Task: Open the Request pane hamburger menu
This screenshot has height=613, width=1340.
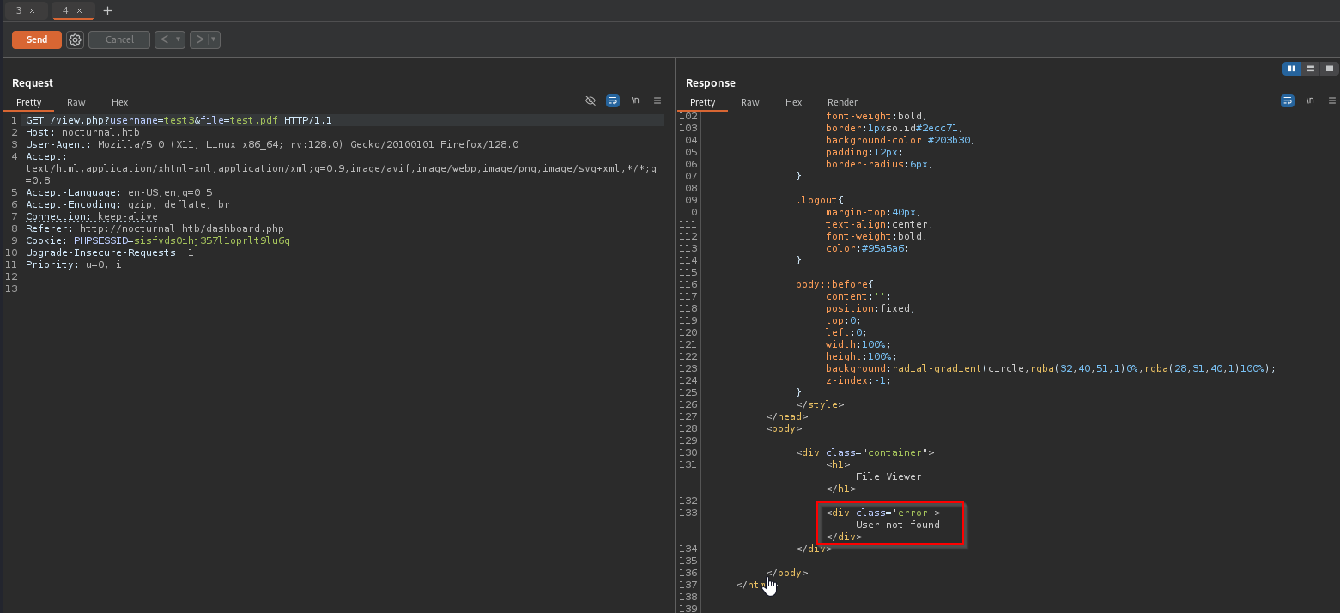Action: pyautogui.click(x=658, y=100)
